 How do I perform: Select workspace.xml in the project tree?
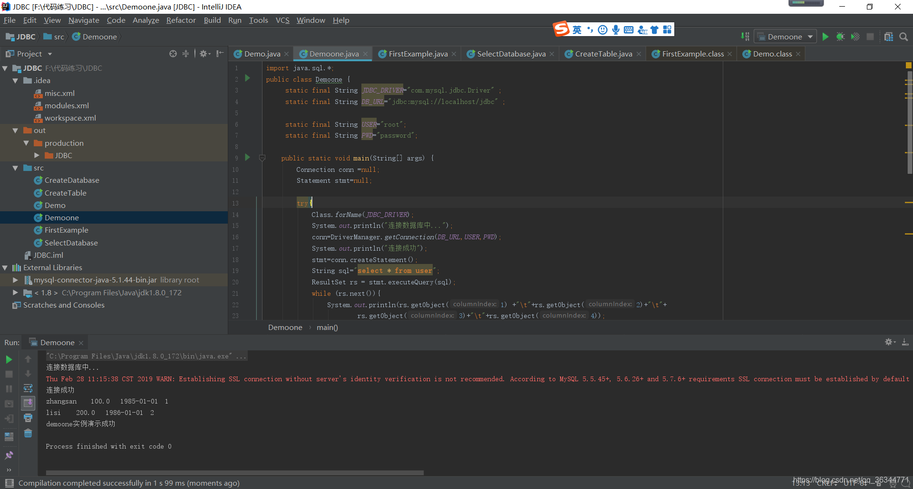(x=70, y=118)
